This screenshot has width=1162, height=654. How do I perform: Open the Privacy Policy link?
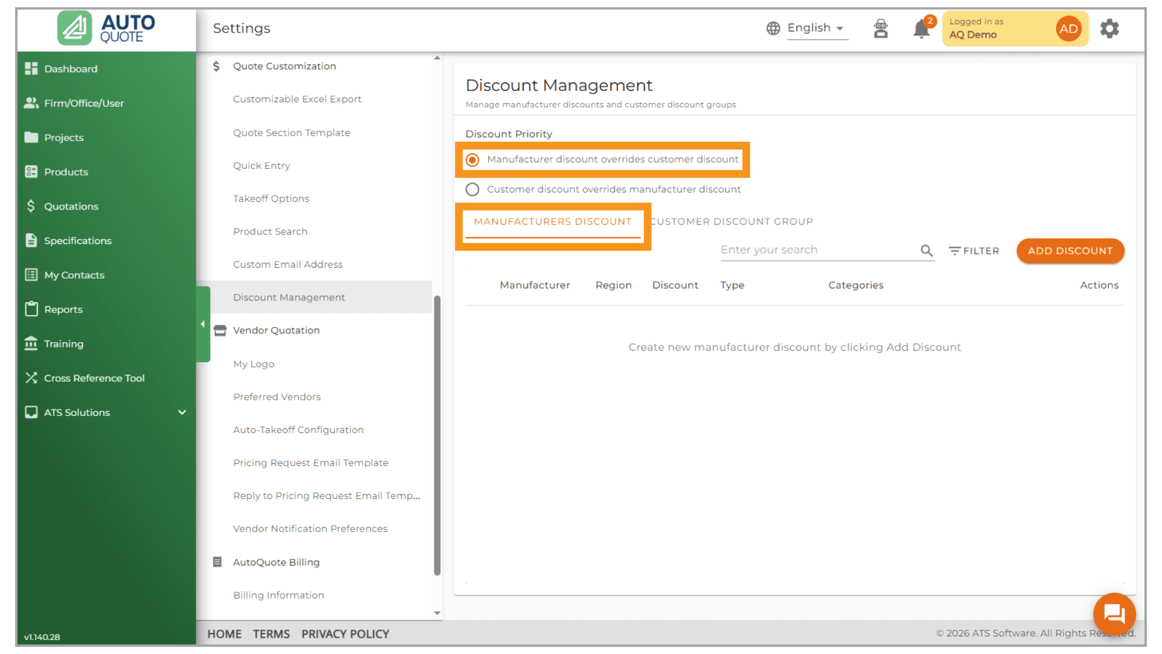tap(345, 634)
